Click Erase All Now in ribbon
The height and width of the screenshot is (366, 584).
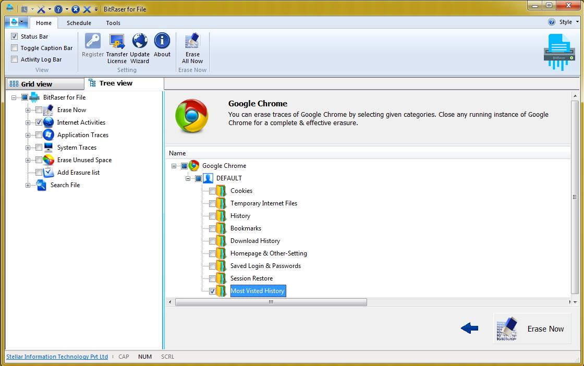point(192,48)
